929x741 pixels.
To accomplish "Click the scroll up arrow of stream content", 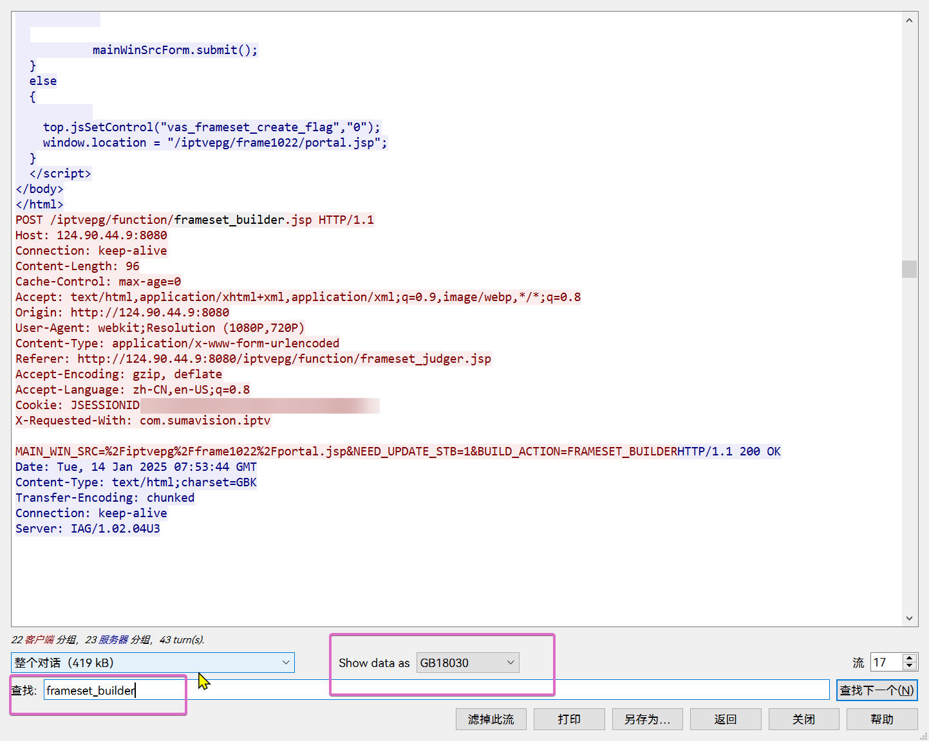I will 909,21.
